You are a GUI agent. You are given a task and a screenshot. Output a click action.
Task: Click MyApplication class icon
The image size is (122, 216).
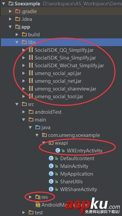(51, 174)
